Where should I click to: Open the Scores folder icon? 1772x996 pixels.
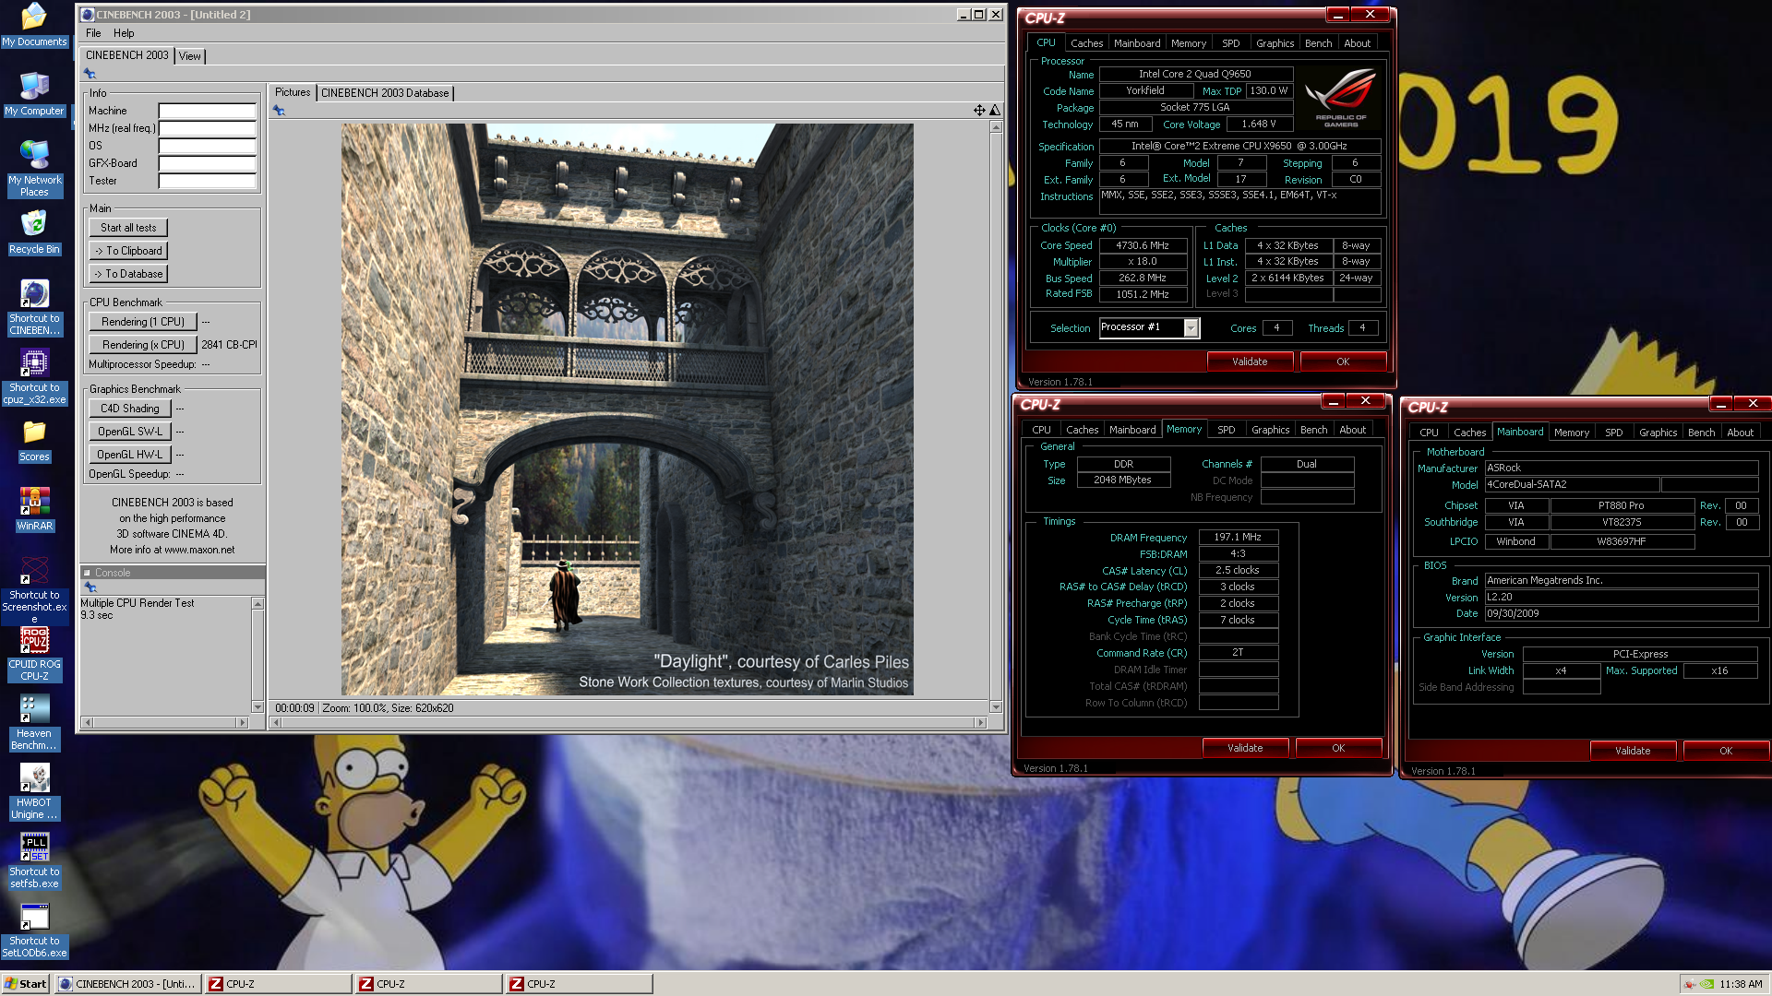click(34, 440)
